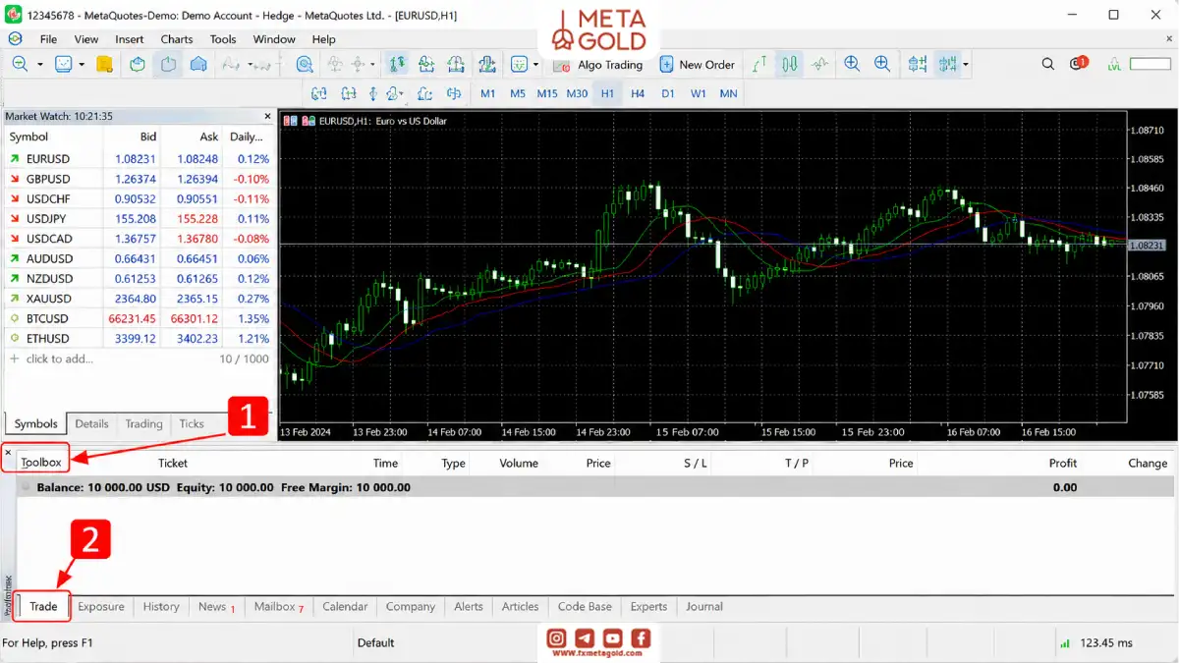Image resolution: width=1179 pixels, height=663 pixels.
Task: Expand the New Chart dropdown arrow
Action: [x=40, y=65]
